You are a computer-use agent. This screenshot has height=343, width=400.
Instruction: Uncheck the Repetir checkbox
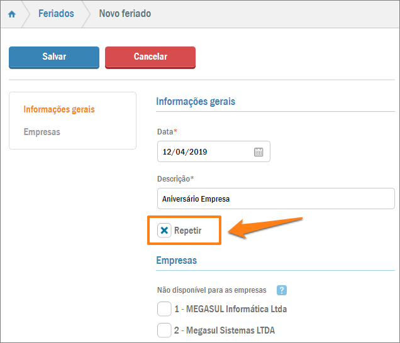(164, 231)
